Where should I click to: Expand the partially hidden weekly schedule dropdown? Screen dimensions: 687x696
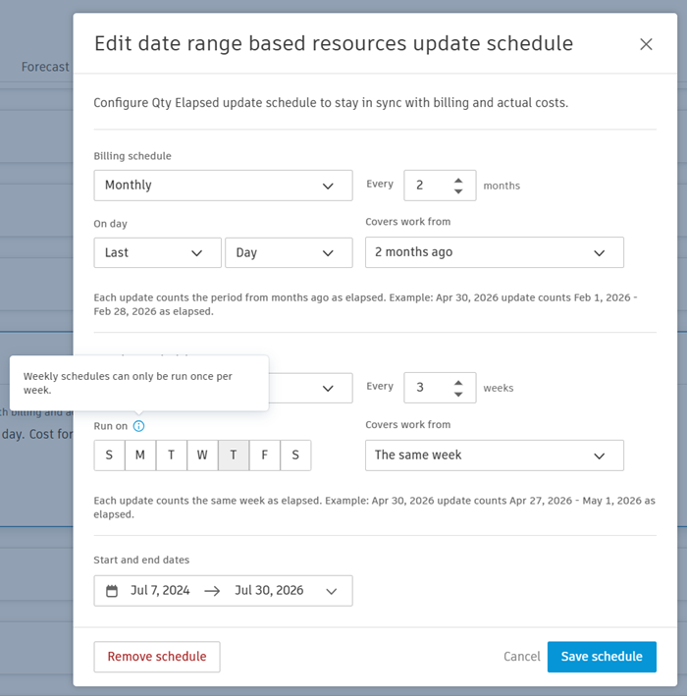pos(311,389)
